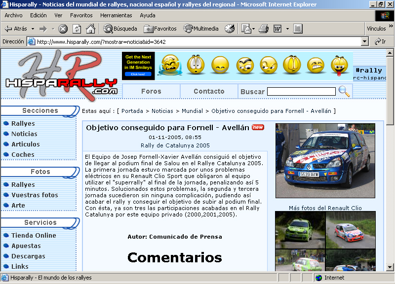Open Arte in the Fotos section

click(18, 205)
